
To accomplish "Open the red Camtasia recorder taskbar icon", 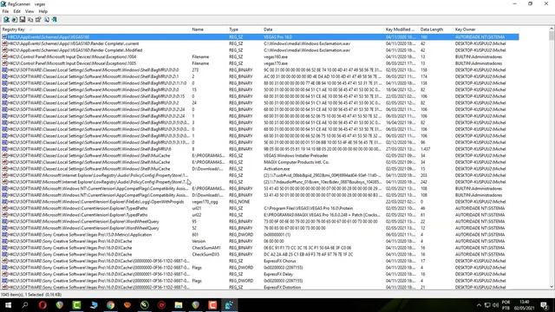I will coord(212,305).
